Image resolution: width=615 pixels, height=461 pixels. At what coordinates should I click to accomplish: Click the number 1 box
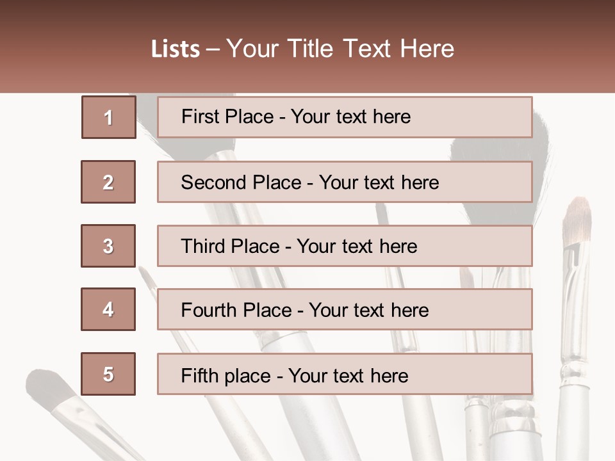[x=108, y=117]
